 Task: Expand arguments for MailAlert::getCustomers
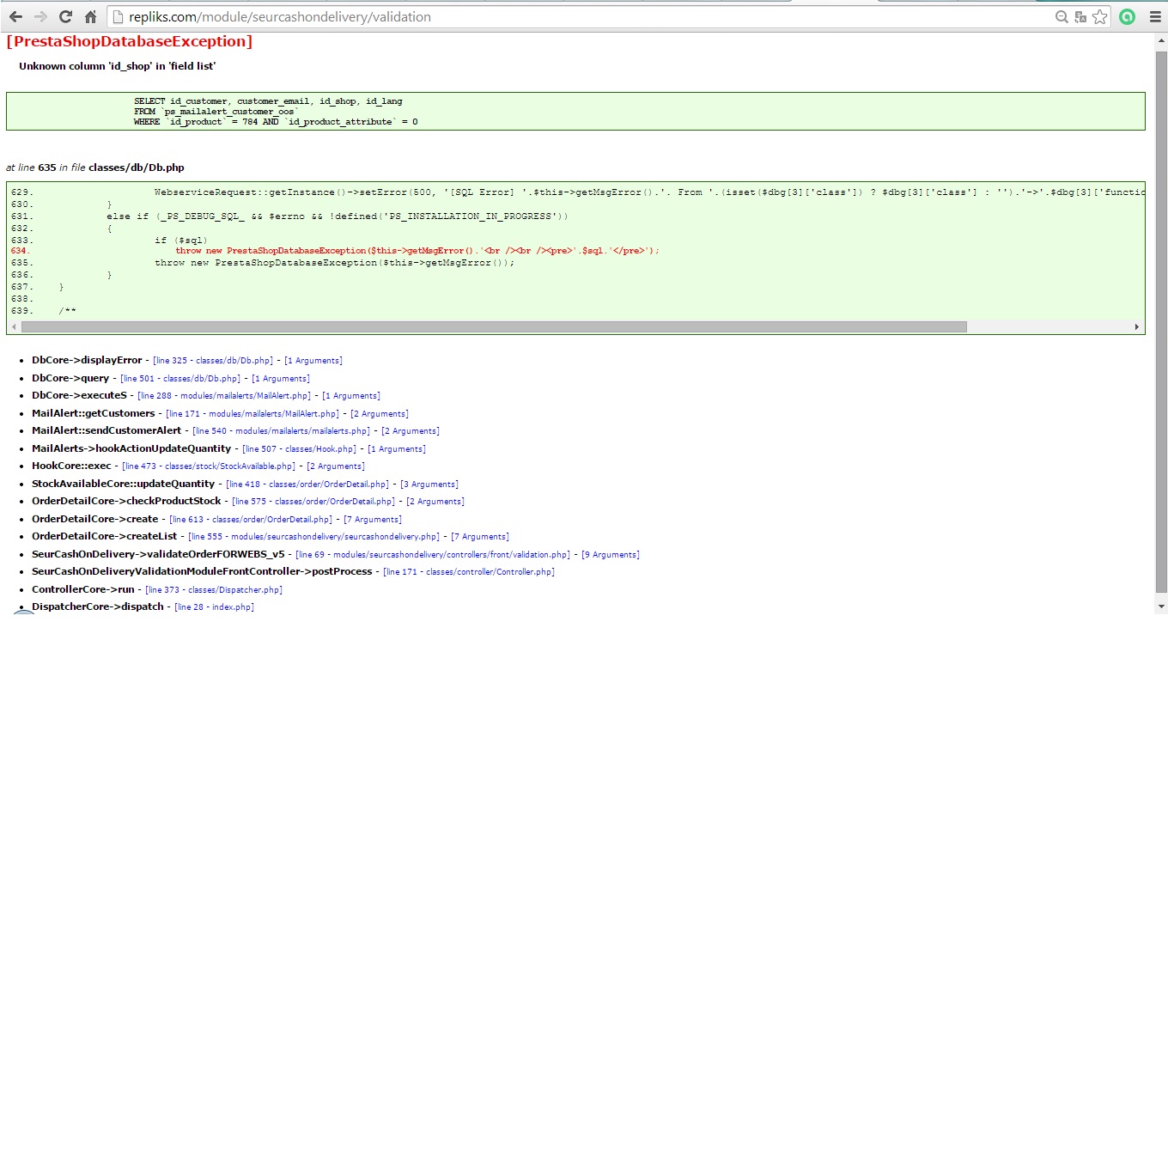[x=380, y=414]
